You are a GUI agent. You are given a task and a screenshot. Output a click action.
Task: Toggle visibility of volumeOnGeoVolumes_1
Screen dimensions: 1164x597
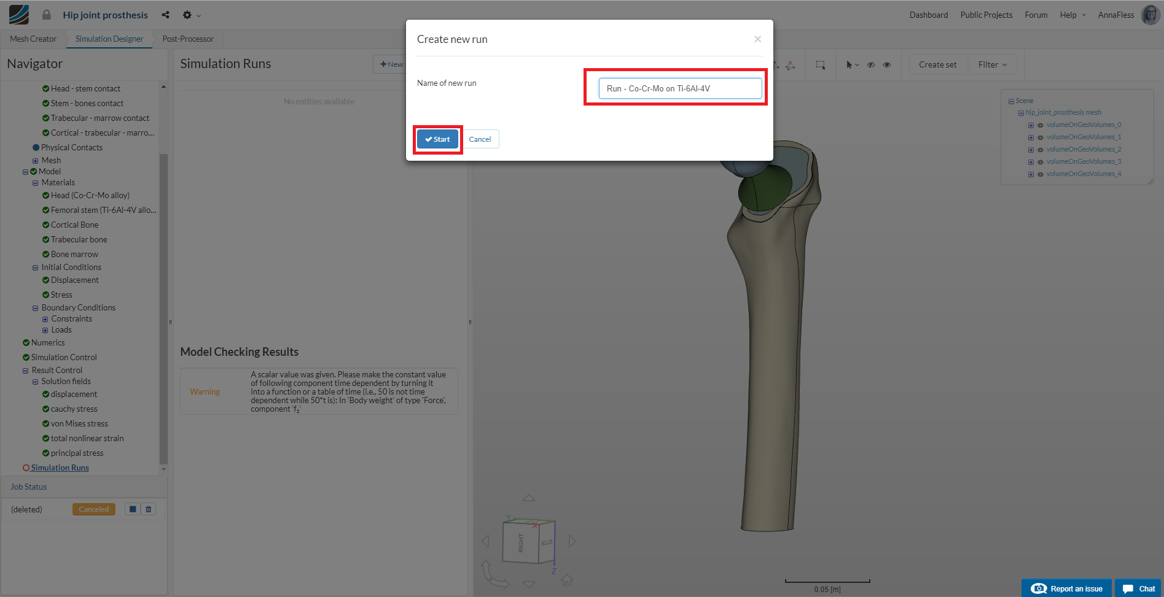[x=1040, y=137]
